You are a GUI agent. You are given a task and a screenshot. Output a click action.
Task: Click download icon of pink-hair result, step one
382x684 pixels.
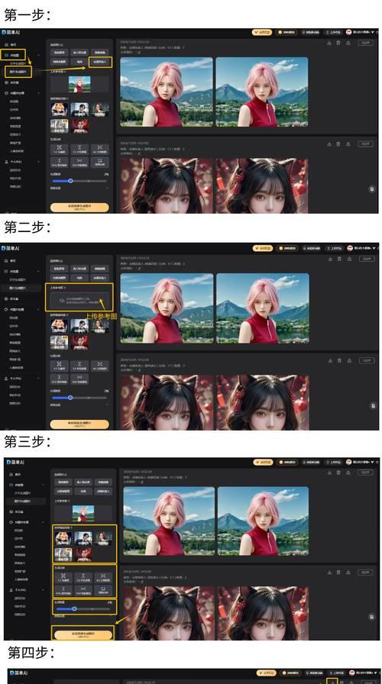coord(329,43)
